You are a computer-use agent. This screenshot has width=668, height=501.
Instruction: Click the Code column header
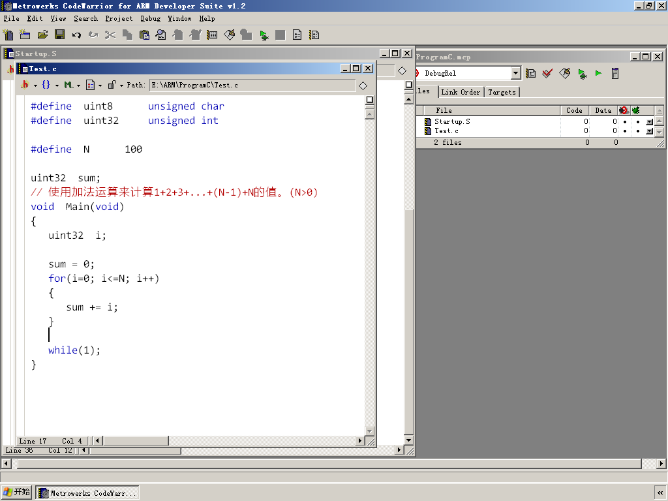pos(574,110)
